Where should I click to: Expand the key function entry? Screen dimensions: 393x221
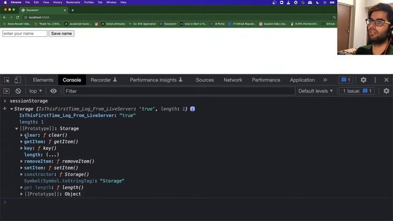(21, 148)
